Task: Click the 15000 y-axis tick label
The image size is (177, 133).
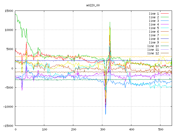Action: click(8, 11)
